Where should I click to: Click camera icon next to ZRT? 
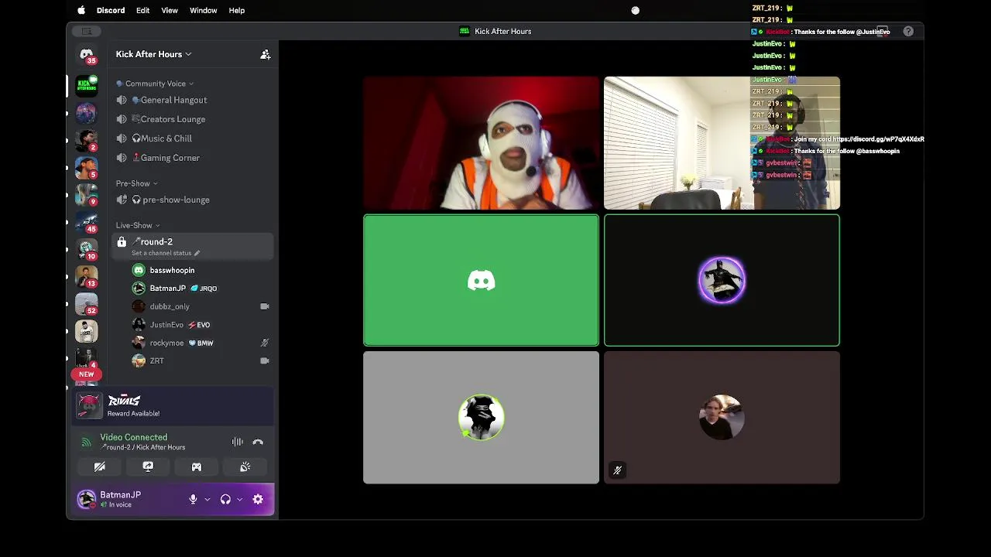coord(264,361)
